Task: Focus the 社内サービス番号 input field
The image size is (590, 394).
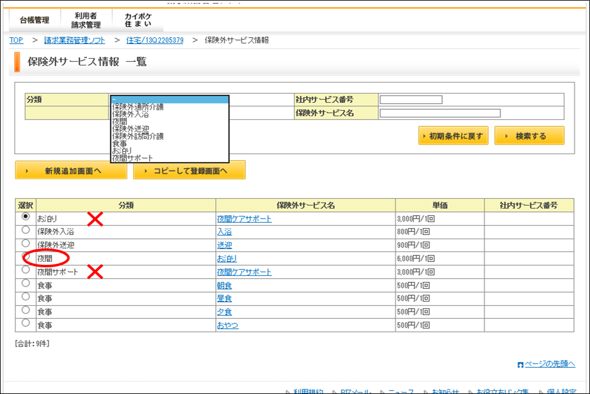Action: point(411,100)
